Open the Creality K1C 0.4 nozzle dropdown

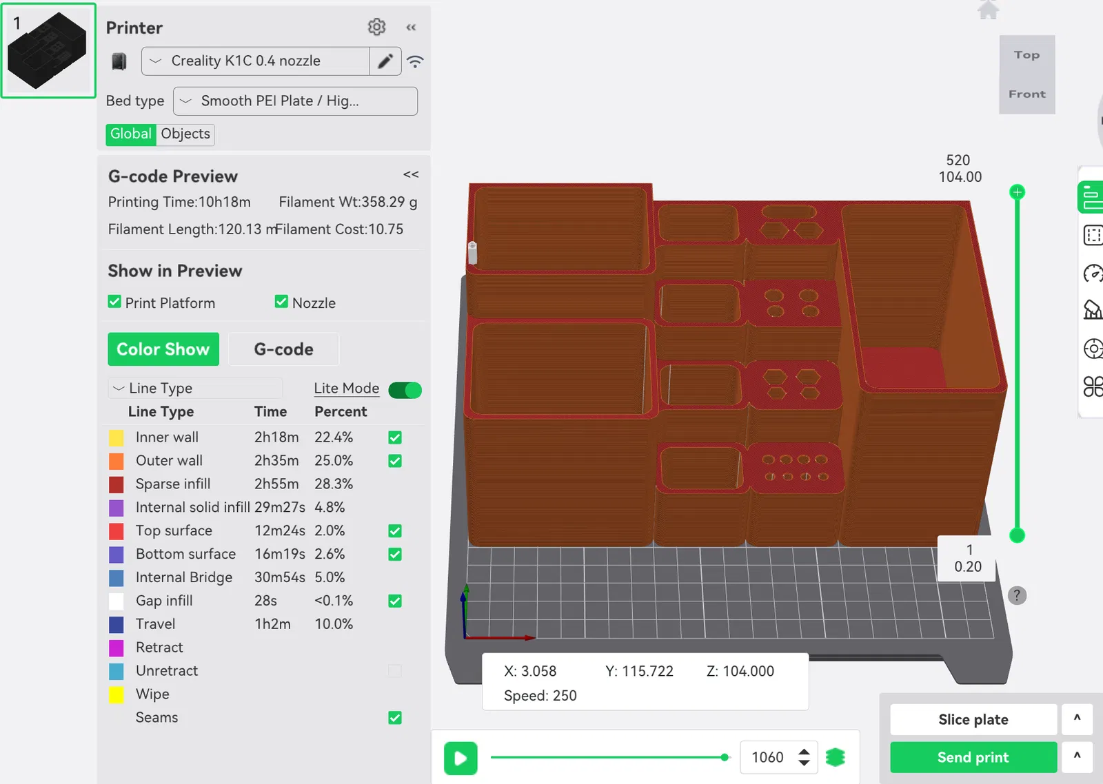point(255,61)
